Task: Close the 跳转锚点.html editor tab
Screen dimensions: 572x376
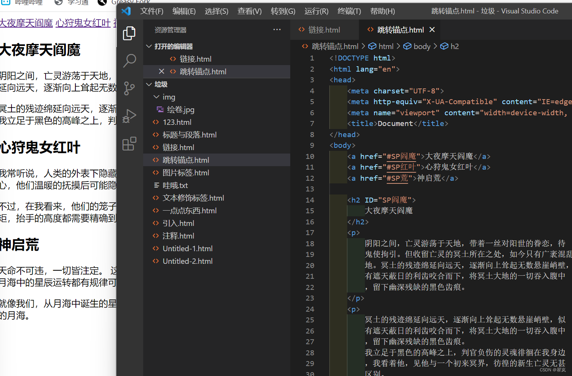Action: 432,29
